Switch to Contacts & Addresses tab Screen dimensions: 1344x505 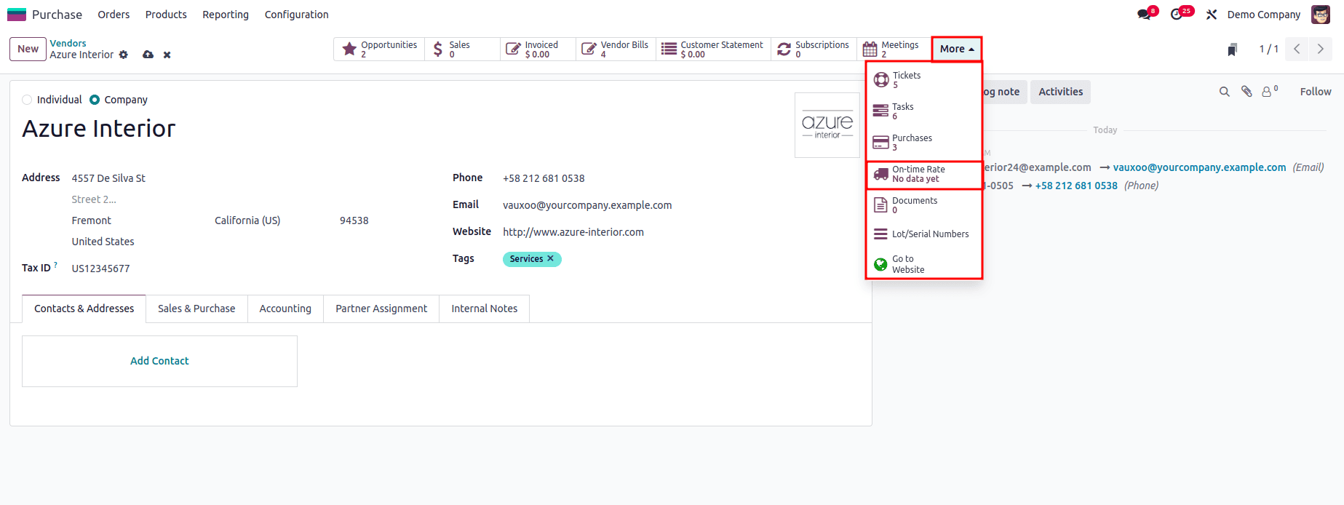pos(84,309)
